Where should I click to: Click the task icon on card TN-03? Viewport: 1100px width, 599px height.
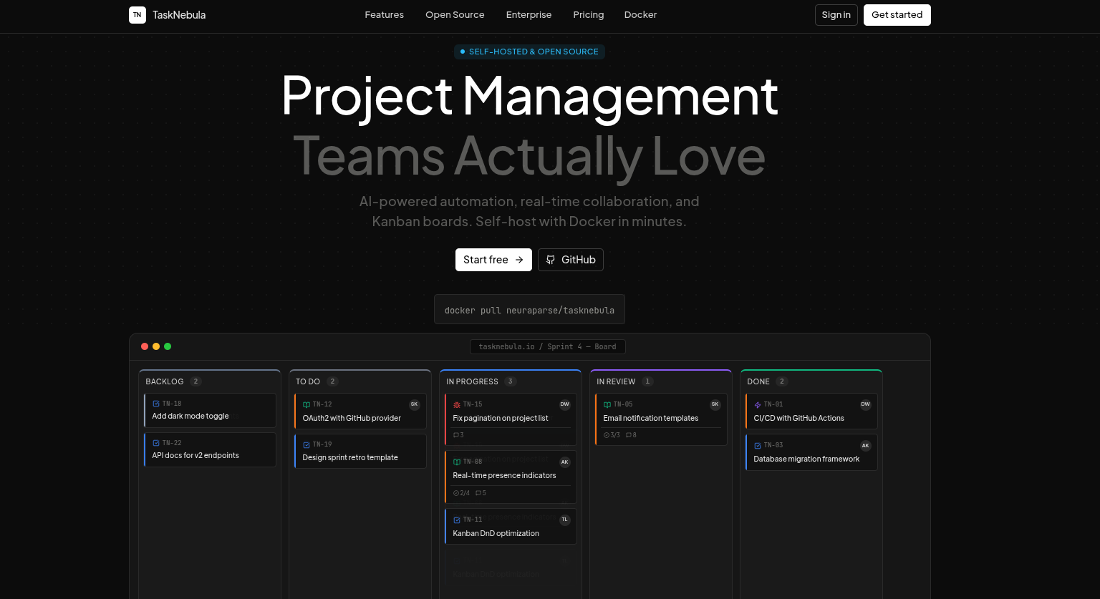tap(758, 445)
